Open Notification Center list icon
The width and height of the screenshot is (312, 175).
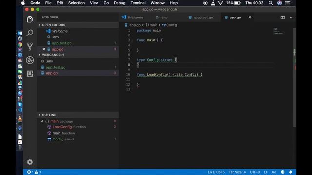coord(288,3)
